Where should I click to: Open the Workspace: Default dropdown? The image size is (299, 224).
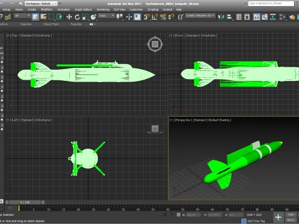click(41, 4)
